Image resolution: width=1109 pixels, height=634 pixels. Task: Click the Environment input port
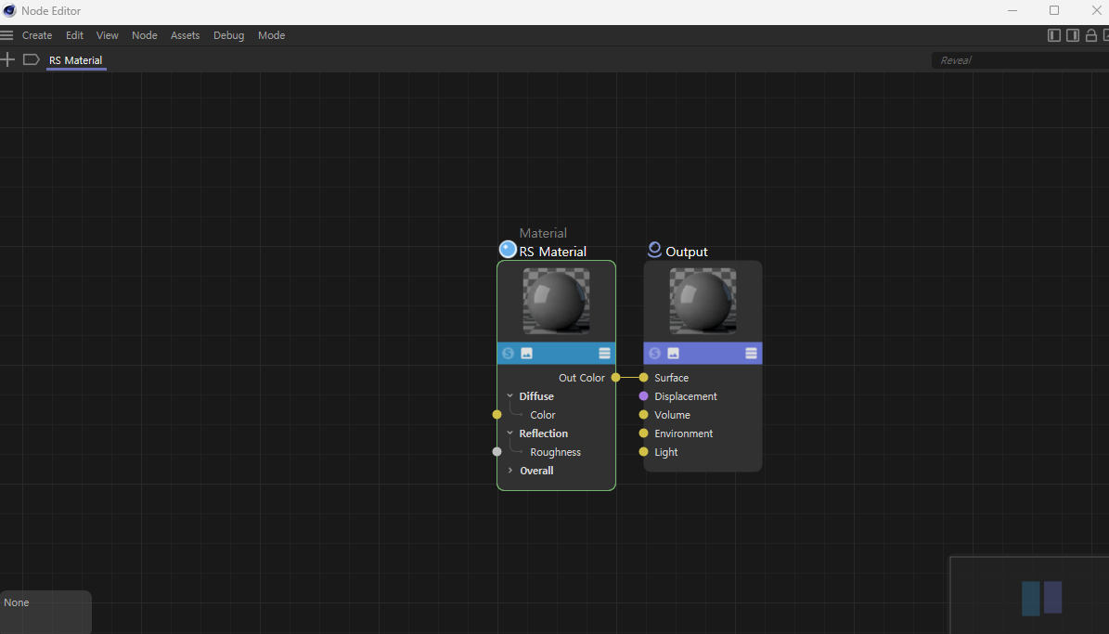(x=644, y=433)
